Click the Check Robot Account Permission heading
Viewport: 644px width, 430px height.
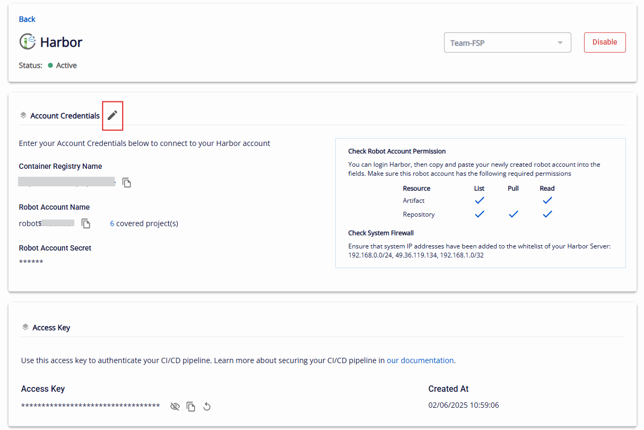tap(397, 151)
